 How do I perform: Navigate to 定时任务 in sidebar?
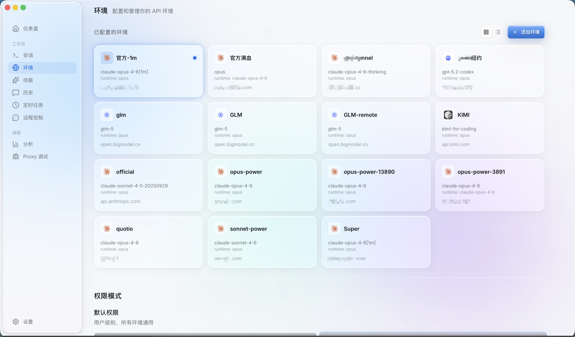click(x=42, y=105)
